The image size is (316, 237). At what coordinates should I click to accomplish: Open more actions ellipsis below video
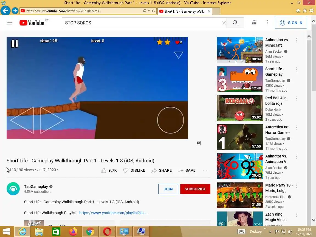(x=205, y=171)
